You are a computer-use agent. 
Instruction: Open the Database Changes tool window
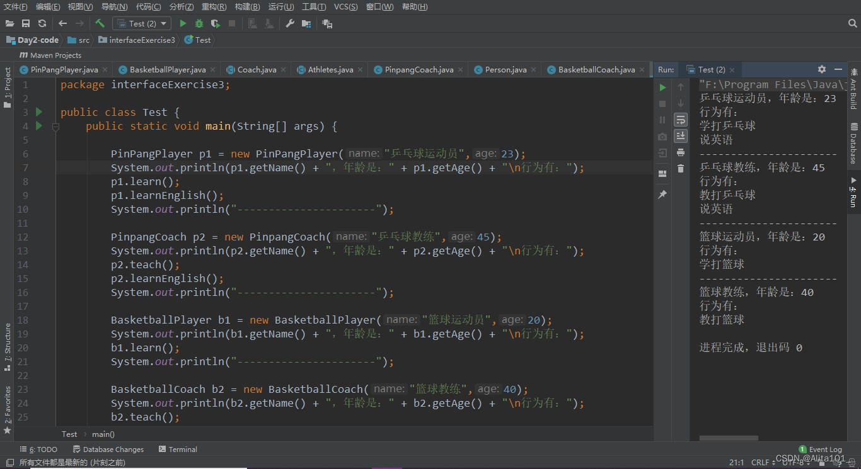coord(108,449)
